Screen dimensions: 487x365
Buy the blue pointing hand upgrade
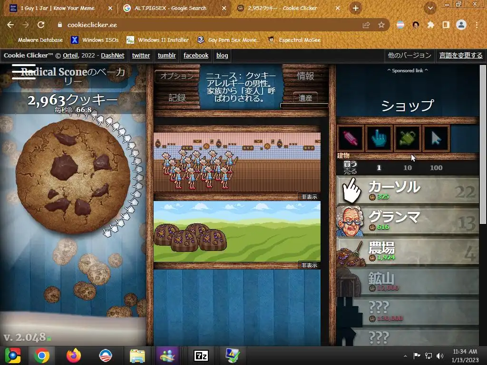(x=379, y=138)
